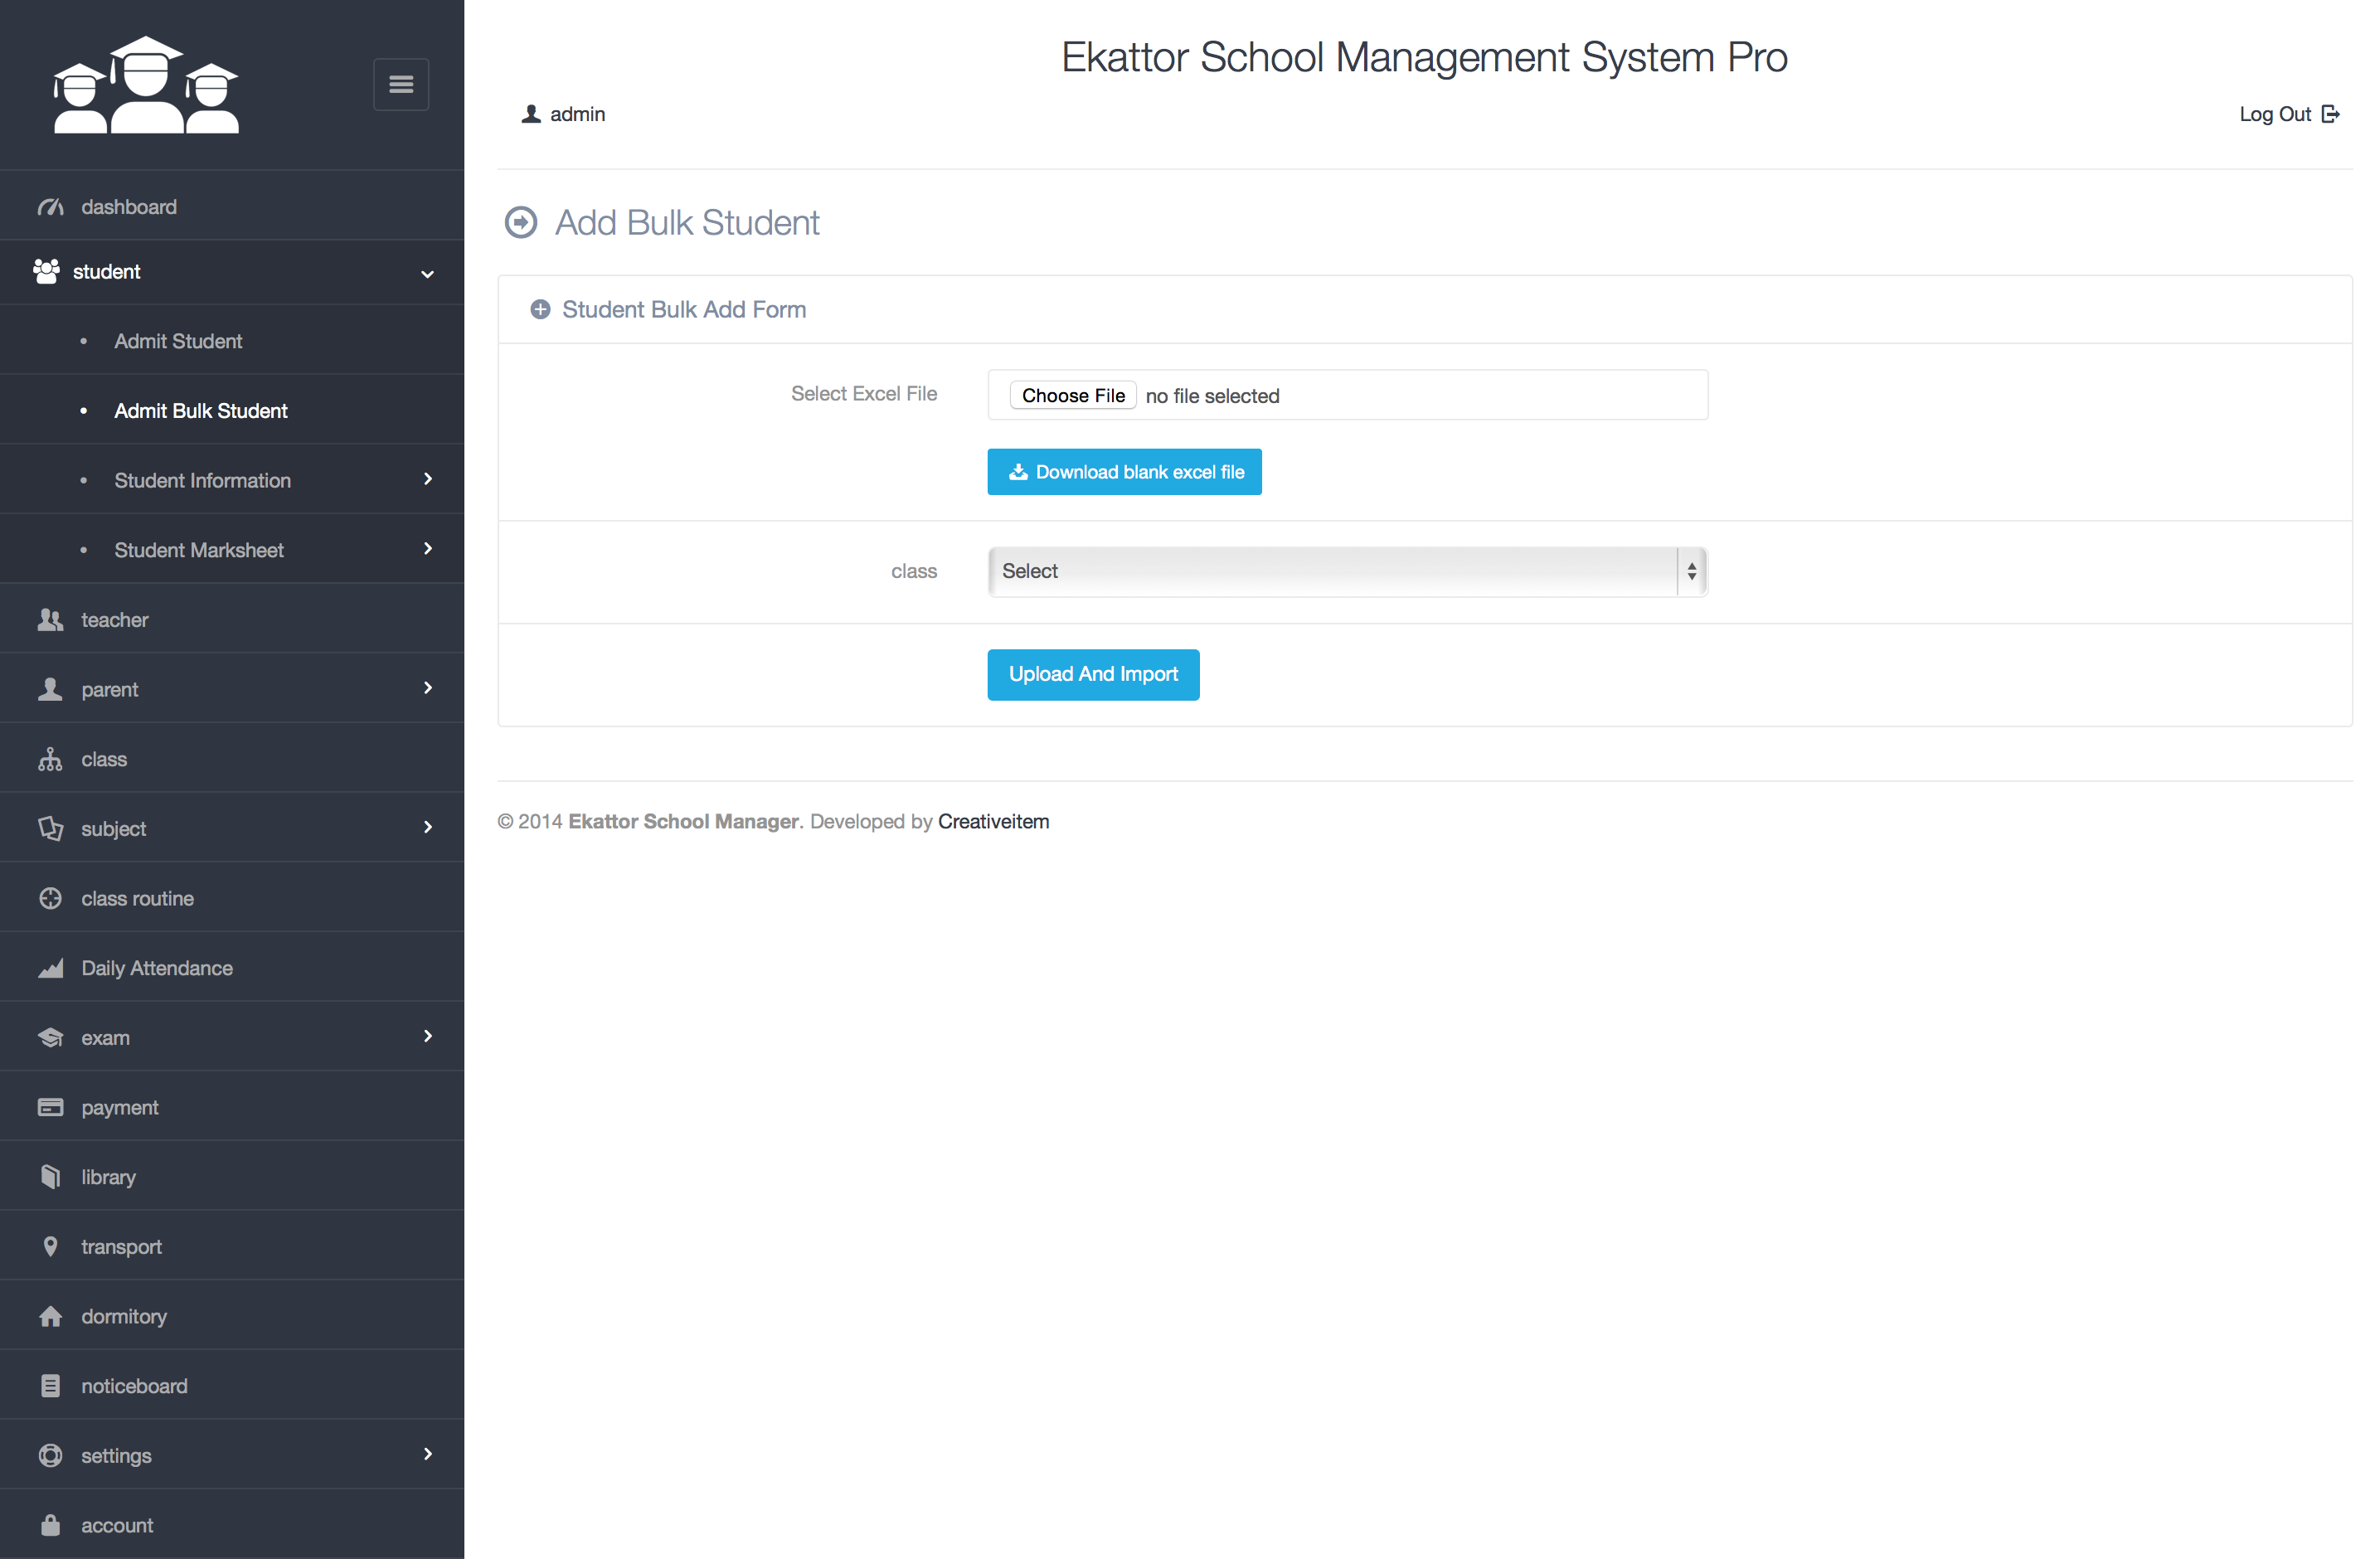This screenshot has height=1559, width=2380.
Task: Click the Log Out arrow icon
Action: (x=2330, y=114)
